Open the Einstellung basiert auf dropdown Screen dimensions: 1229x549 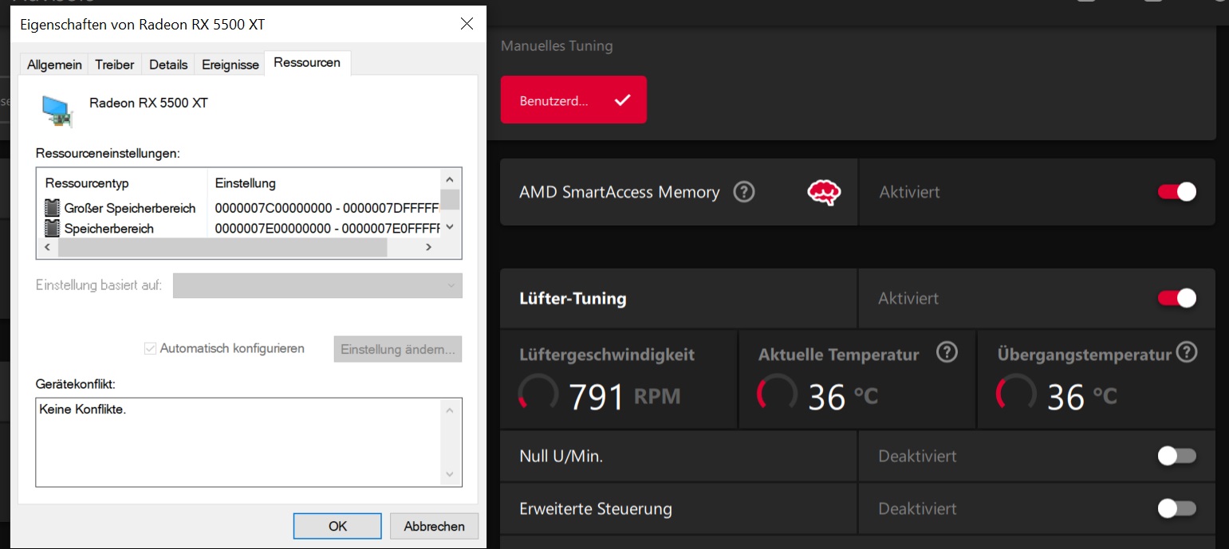[317, 285]
